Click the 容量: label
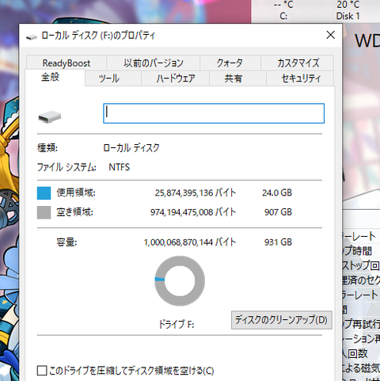Screen dimensions: 380x381 pos(66,242)
